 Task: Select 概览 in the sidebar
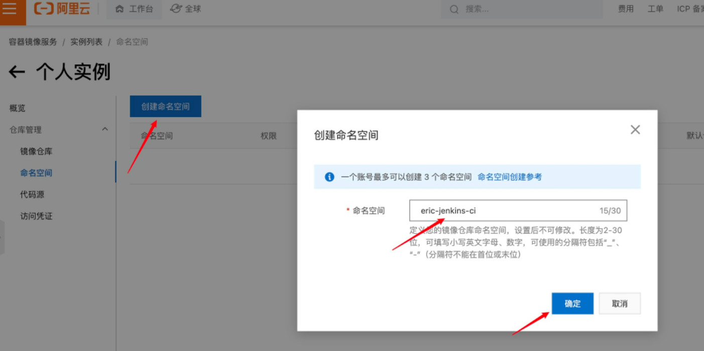[x=18, y=108]
